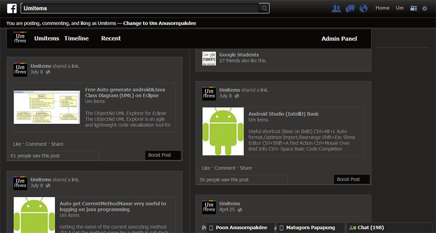Viewport: 436px width, 233px height.
Task: Share the Android Studio post
Action: point(246,168)
